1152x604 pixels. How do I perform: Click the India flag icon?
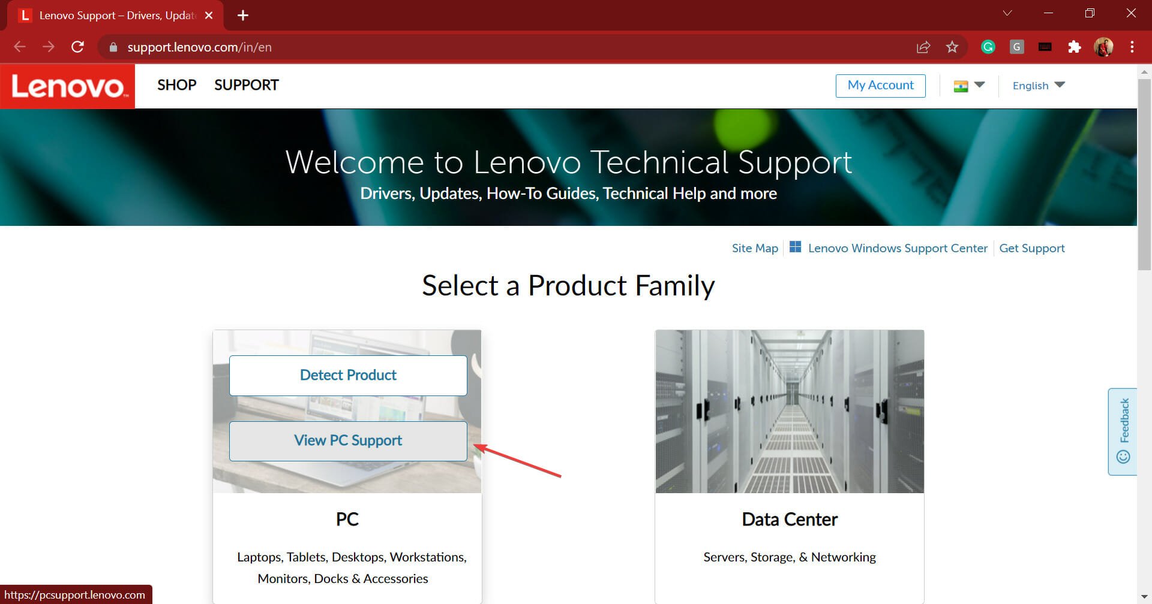tap(961, 86)
